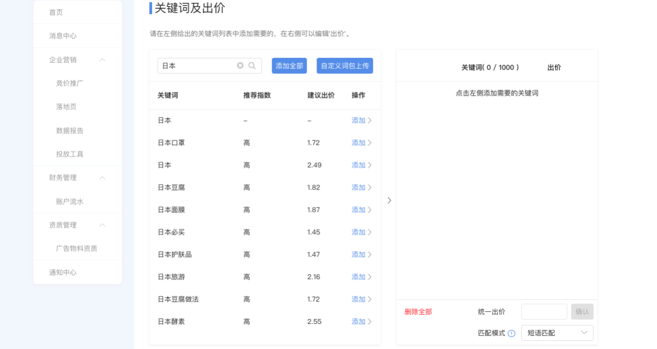Open 投放工具 in the sidebar
The width and height of the screenshot is (657, 349).
[x=70, y=154]
